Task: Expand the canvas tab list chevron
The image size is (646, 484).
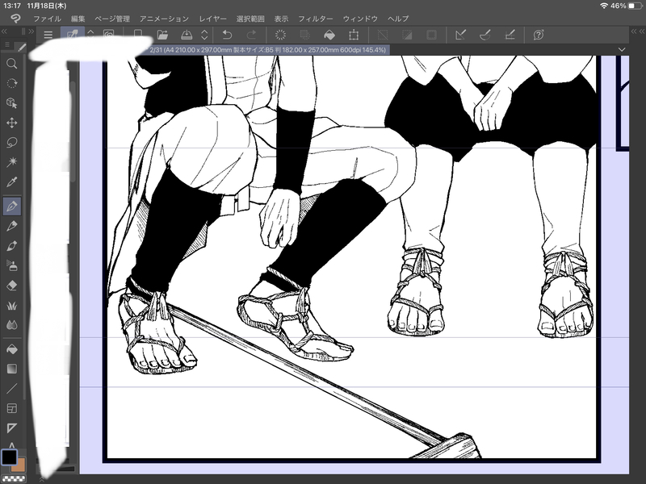Action: coord(622,49)
